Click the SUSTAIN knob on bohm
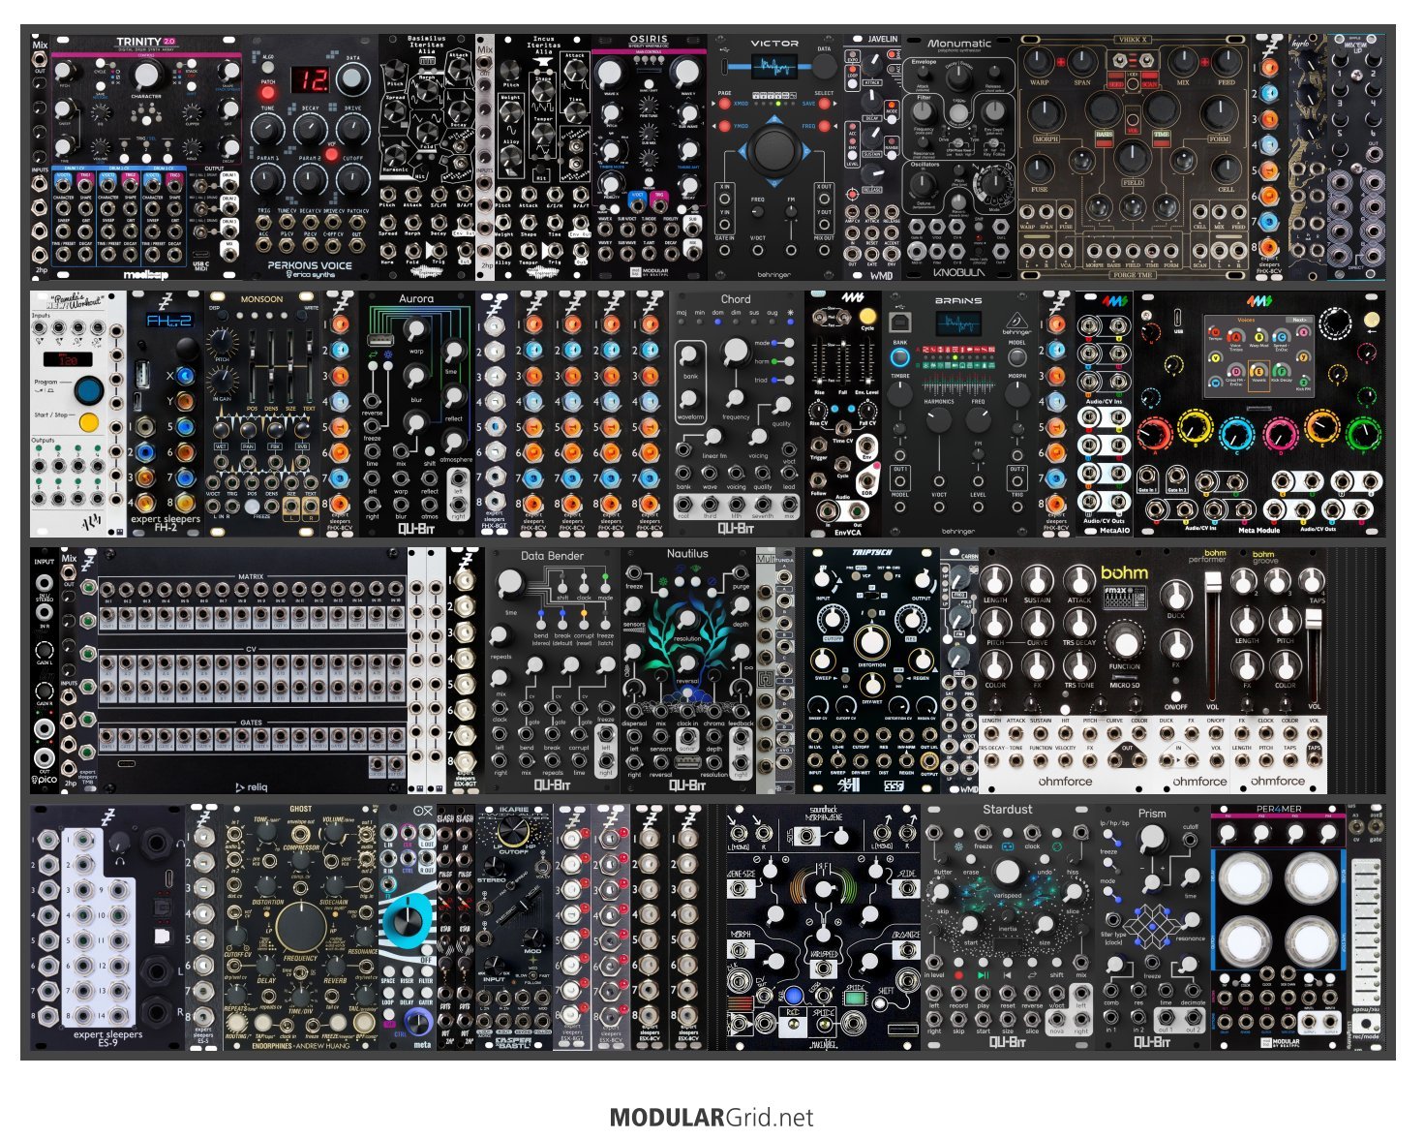The width and height of the screenshot is (1425, 1138). click(1037, 579)
